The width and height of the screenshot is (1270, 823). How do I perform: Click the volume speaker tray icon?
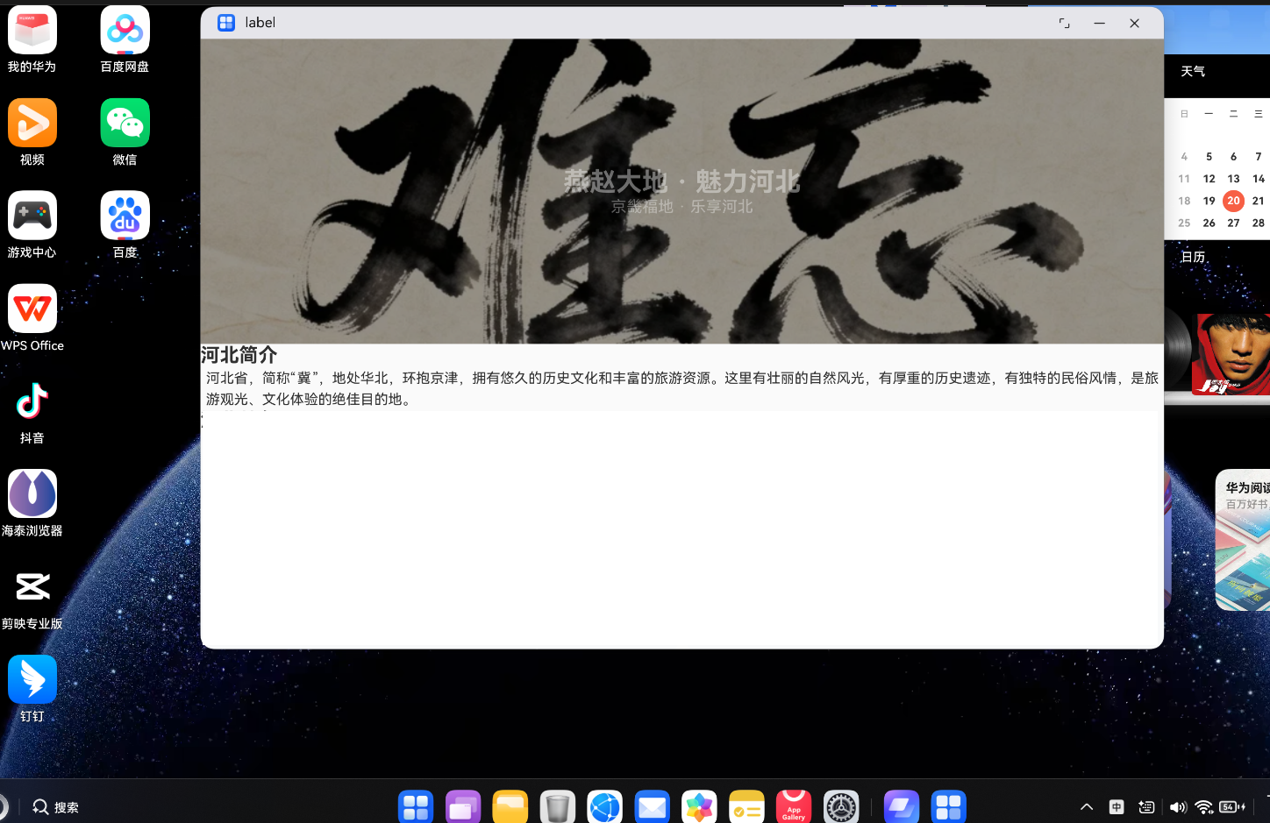pos(1178,807)
